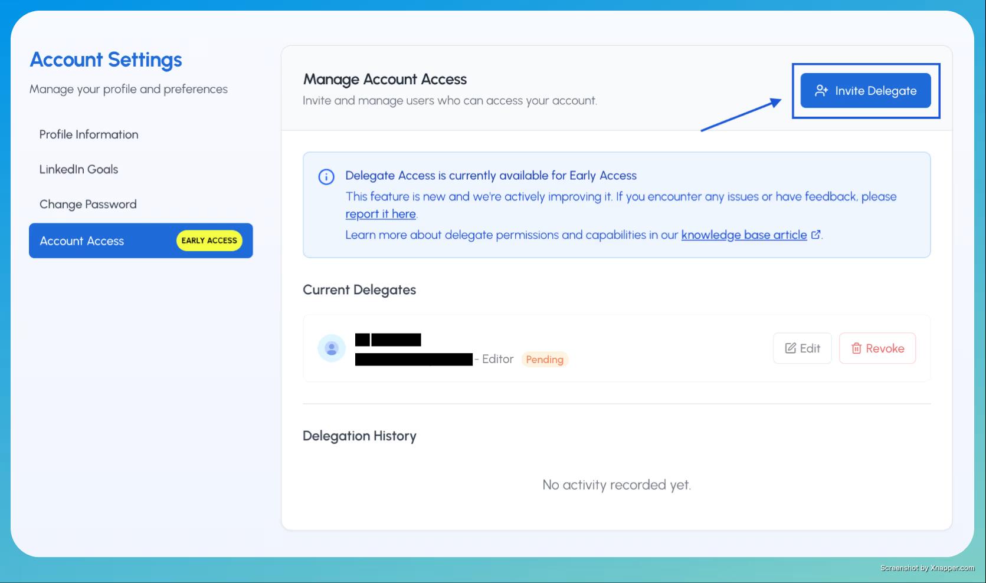The width and height of the screenshot is (986, 583).
Task: Revoke the pending delegate's access
Action: [877, 348]
